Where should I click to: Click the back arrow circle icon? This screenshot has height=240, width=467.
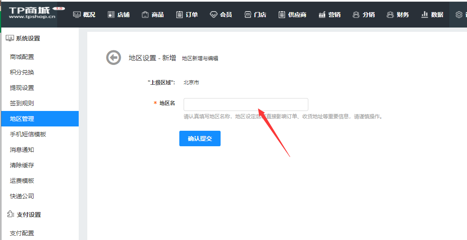coord(114,58)
